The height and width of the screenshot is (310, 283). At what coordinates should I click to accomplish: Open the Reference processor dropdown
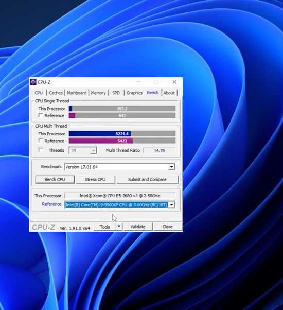coord(171,204)
